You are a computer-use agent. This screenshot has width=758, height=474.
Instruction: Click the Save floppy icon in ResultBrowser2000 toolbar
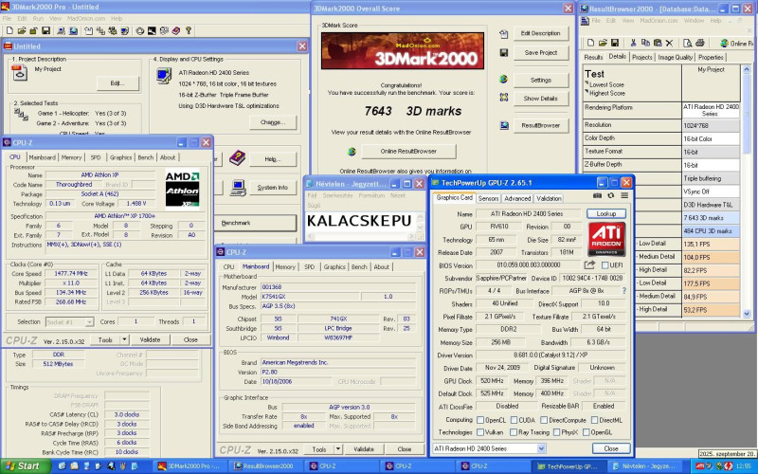[x=615, y=43]
